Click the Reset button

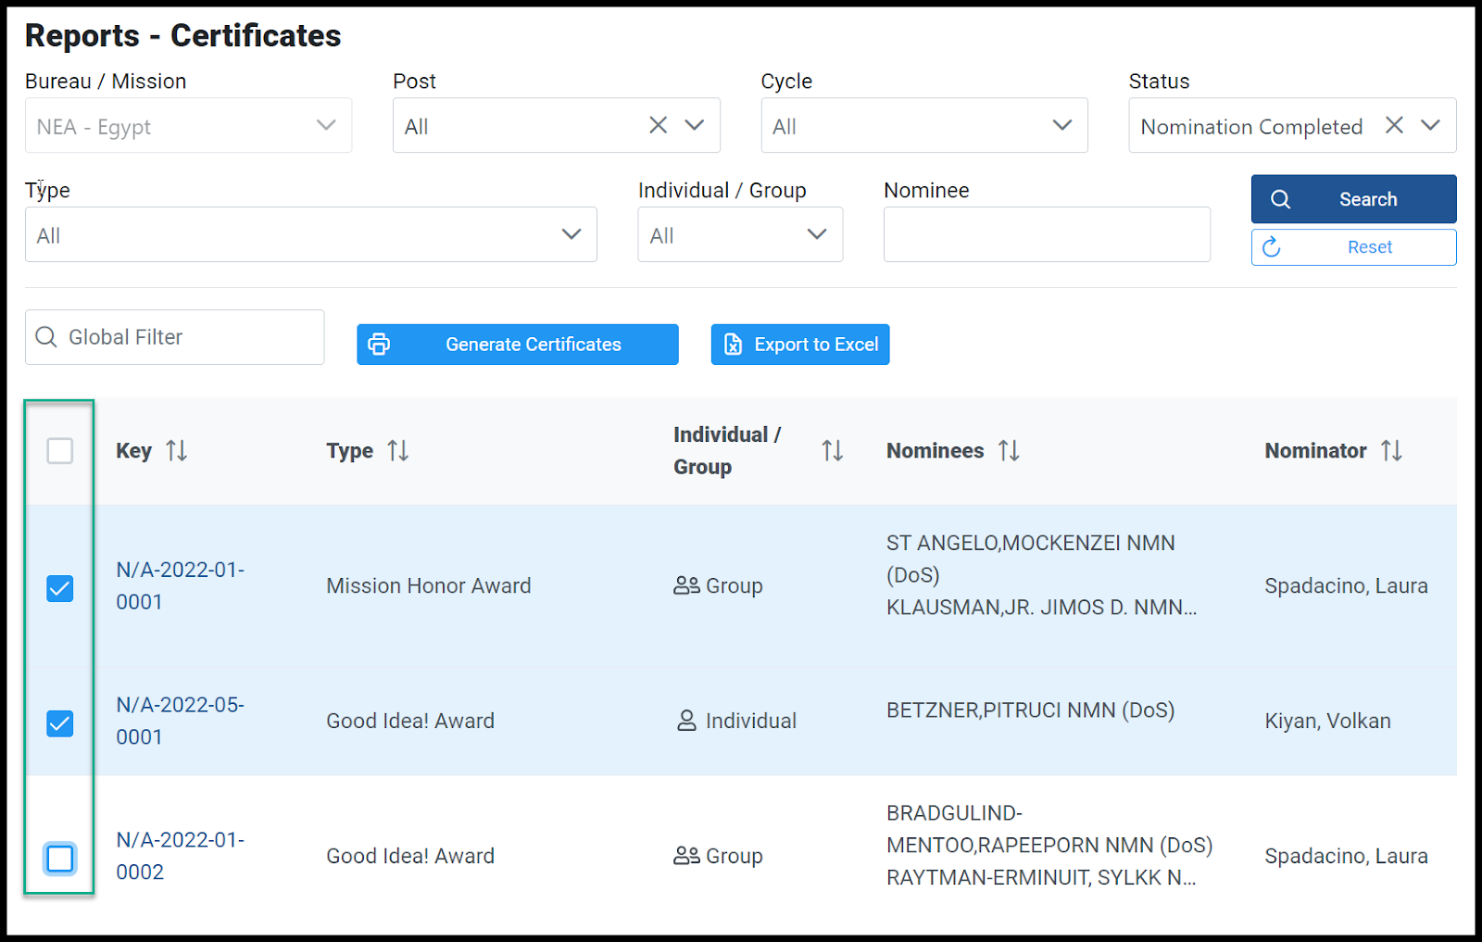coord(1353,247)
